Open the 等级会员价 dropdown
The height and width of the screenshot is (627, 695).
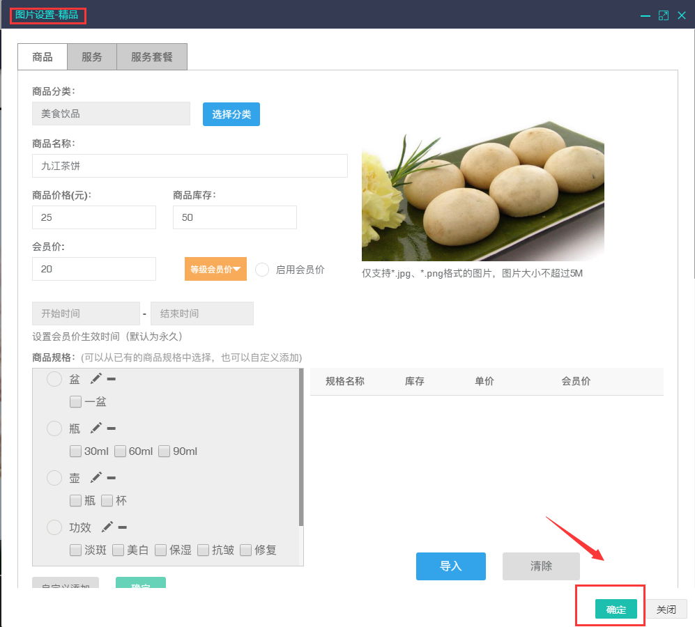coord(215,269)
